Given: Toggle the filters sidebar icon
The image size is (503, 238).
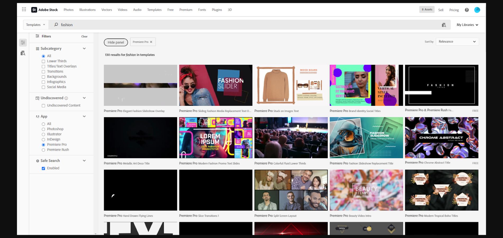Looking at the screenshot, I should [23, 42].
